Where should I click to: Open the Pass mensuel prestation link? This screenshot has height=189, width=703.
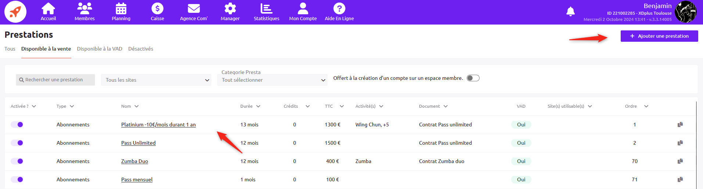pos(137,179)
